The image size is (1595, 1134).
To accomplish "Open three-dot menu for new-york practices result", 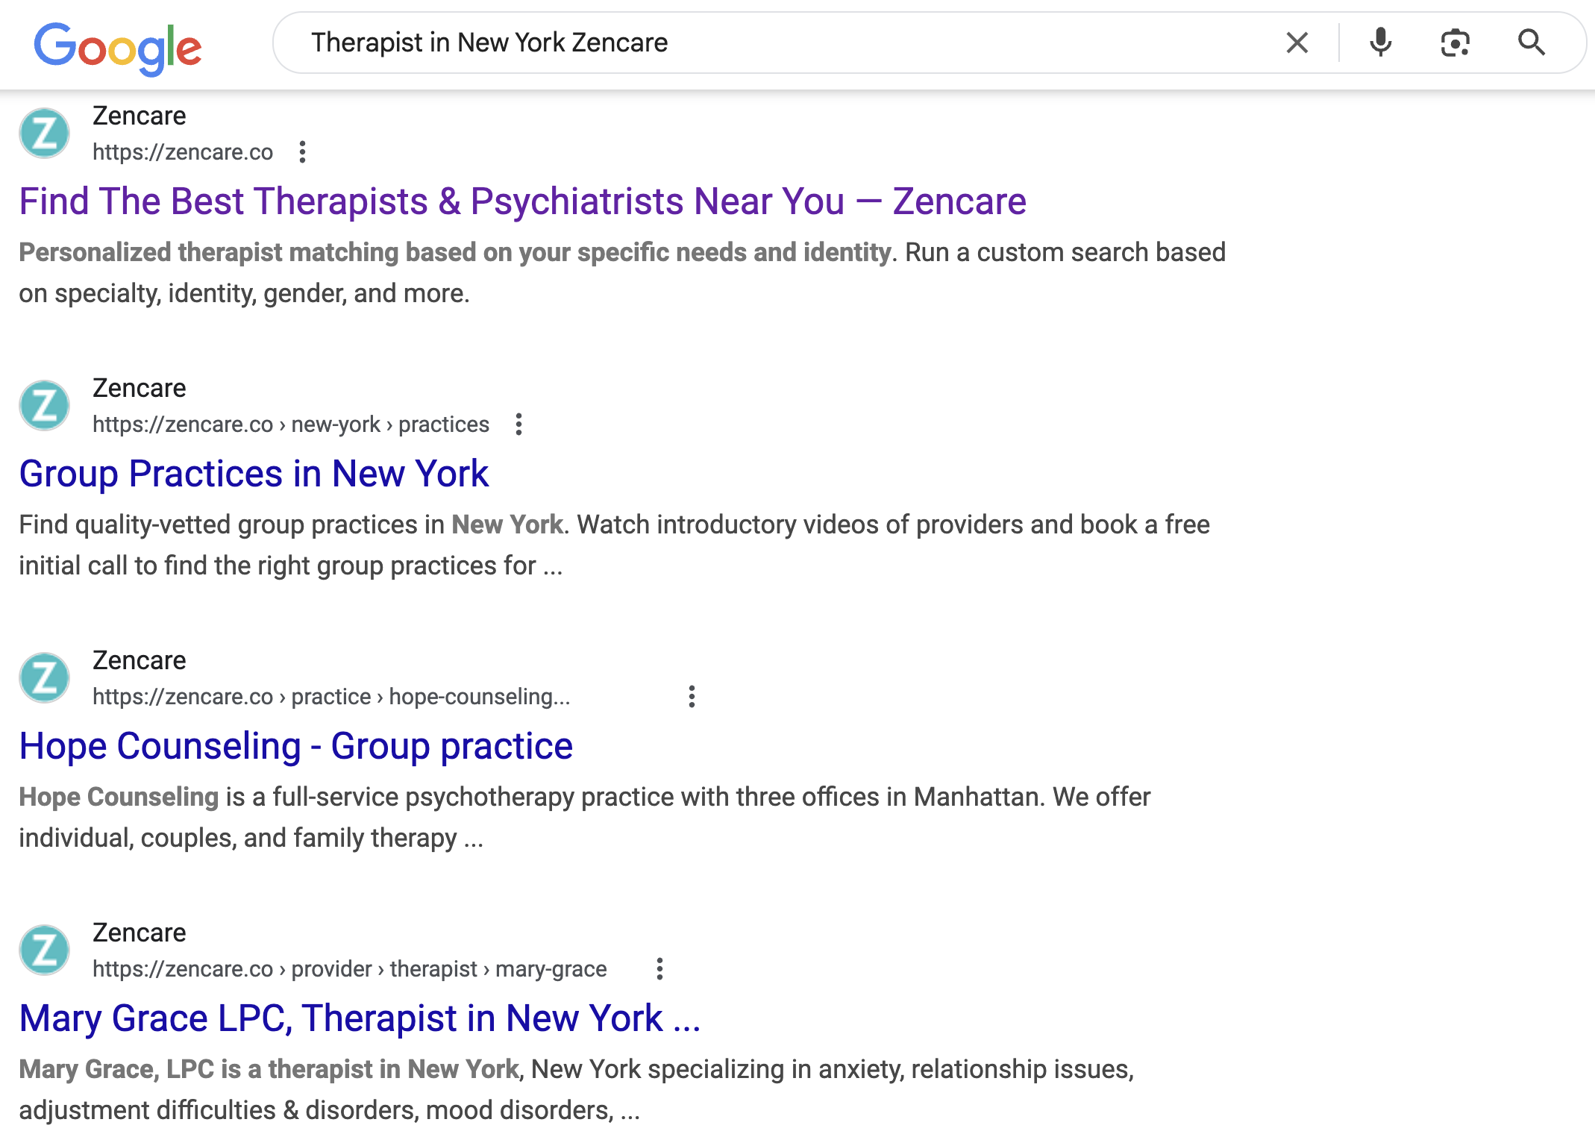I will (518, 425).
